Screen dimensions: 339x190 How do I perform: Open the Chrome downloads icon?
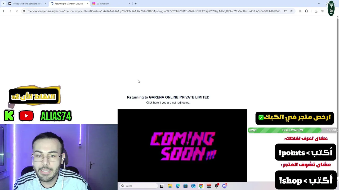tap(316, 11)
